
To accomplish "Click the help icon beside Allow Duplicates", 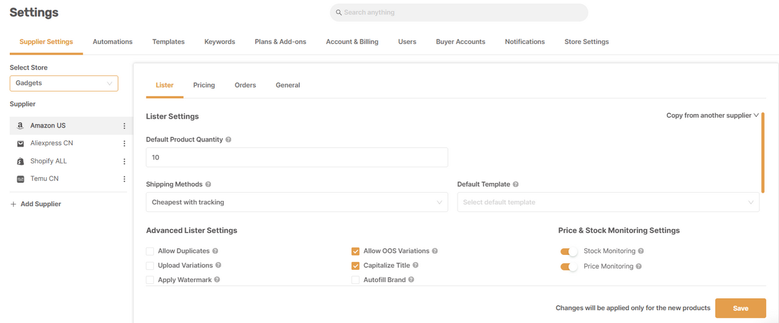I will pos(215,251).
